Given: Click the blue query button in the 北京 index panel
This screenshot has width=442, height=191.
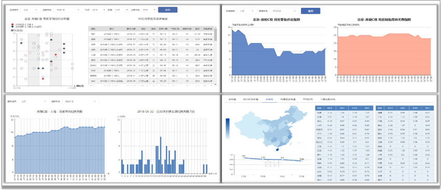Looking at the screenshot, I should (x=310, y=11).
